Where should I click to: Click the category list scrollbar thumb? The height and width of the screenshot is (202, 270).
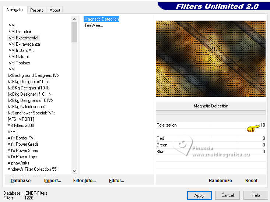pos(74,32)
